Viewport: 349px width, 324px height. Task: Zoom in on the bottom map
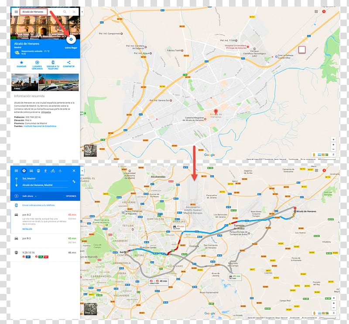pos(333,303)
